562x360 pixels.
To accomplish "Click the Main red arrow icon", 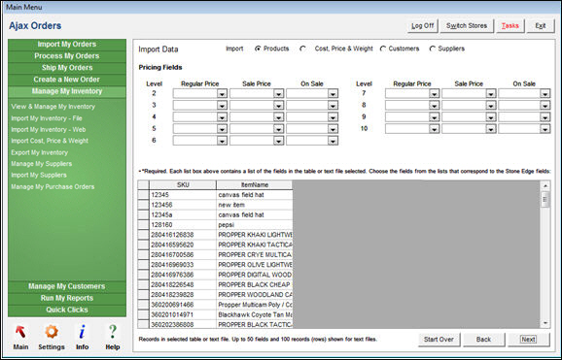I will click(20, 332).
